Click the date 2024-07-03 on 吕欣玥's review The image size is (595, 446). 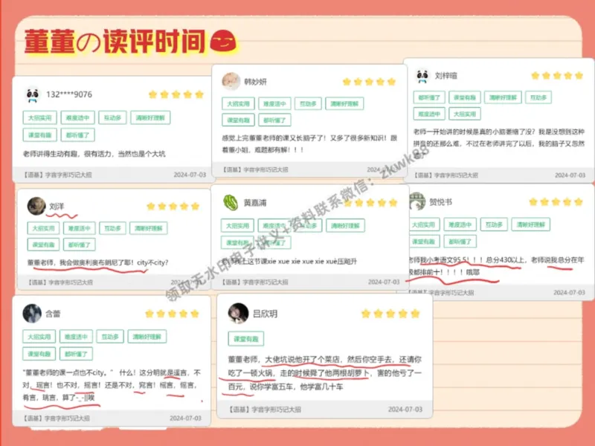tap(405, 410)
